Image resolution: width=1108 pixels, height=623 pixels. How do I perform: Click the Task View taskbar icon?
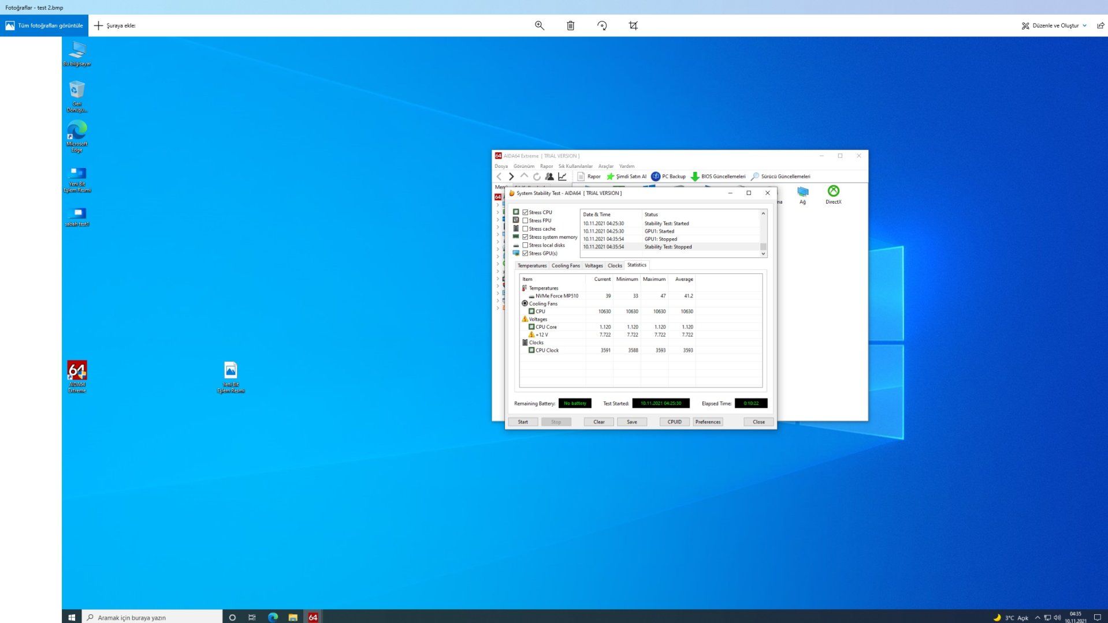[x=252, y=617]
